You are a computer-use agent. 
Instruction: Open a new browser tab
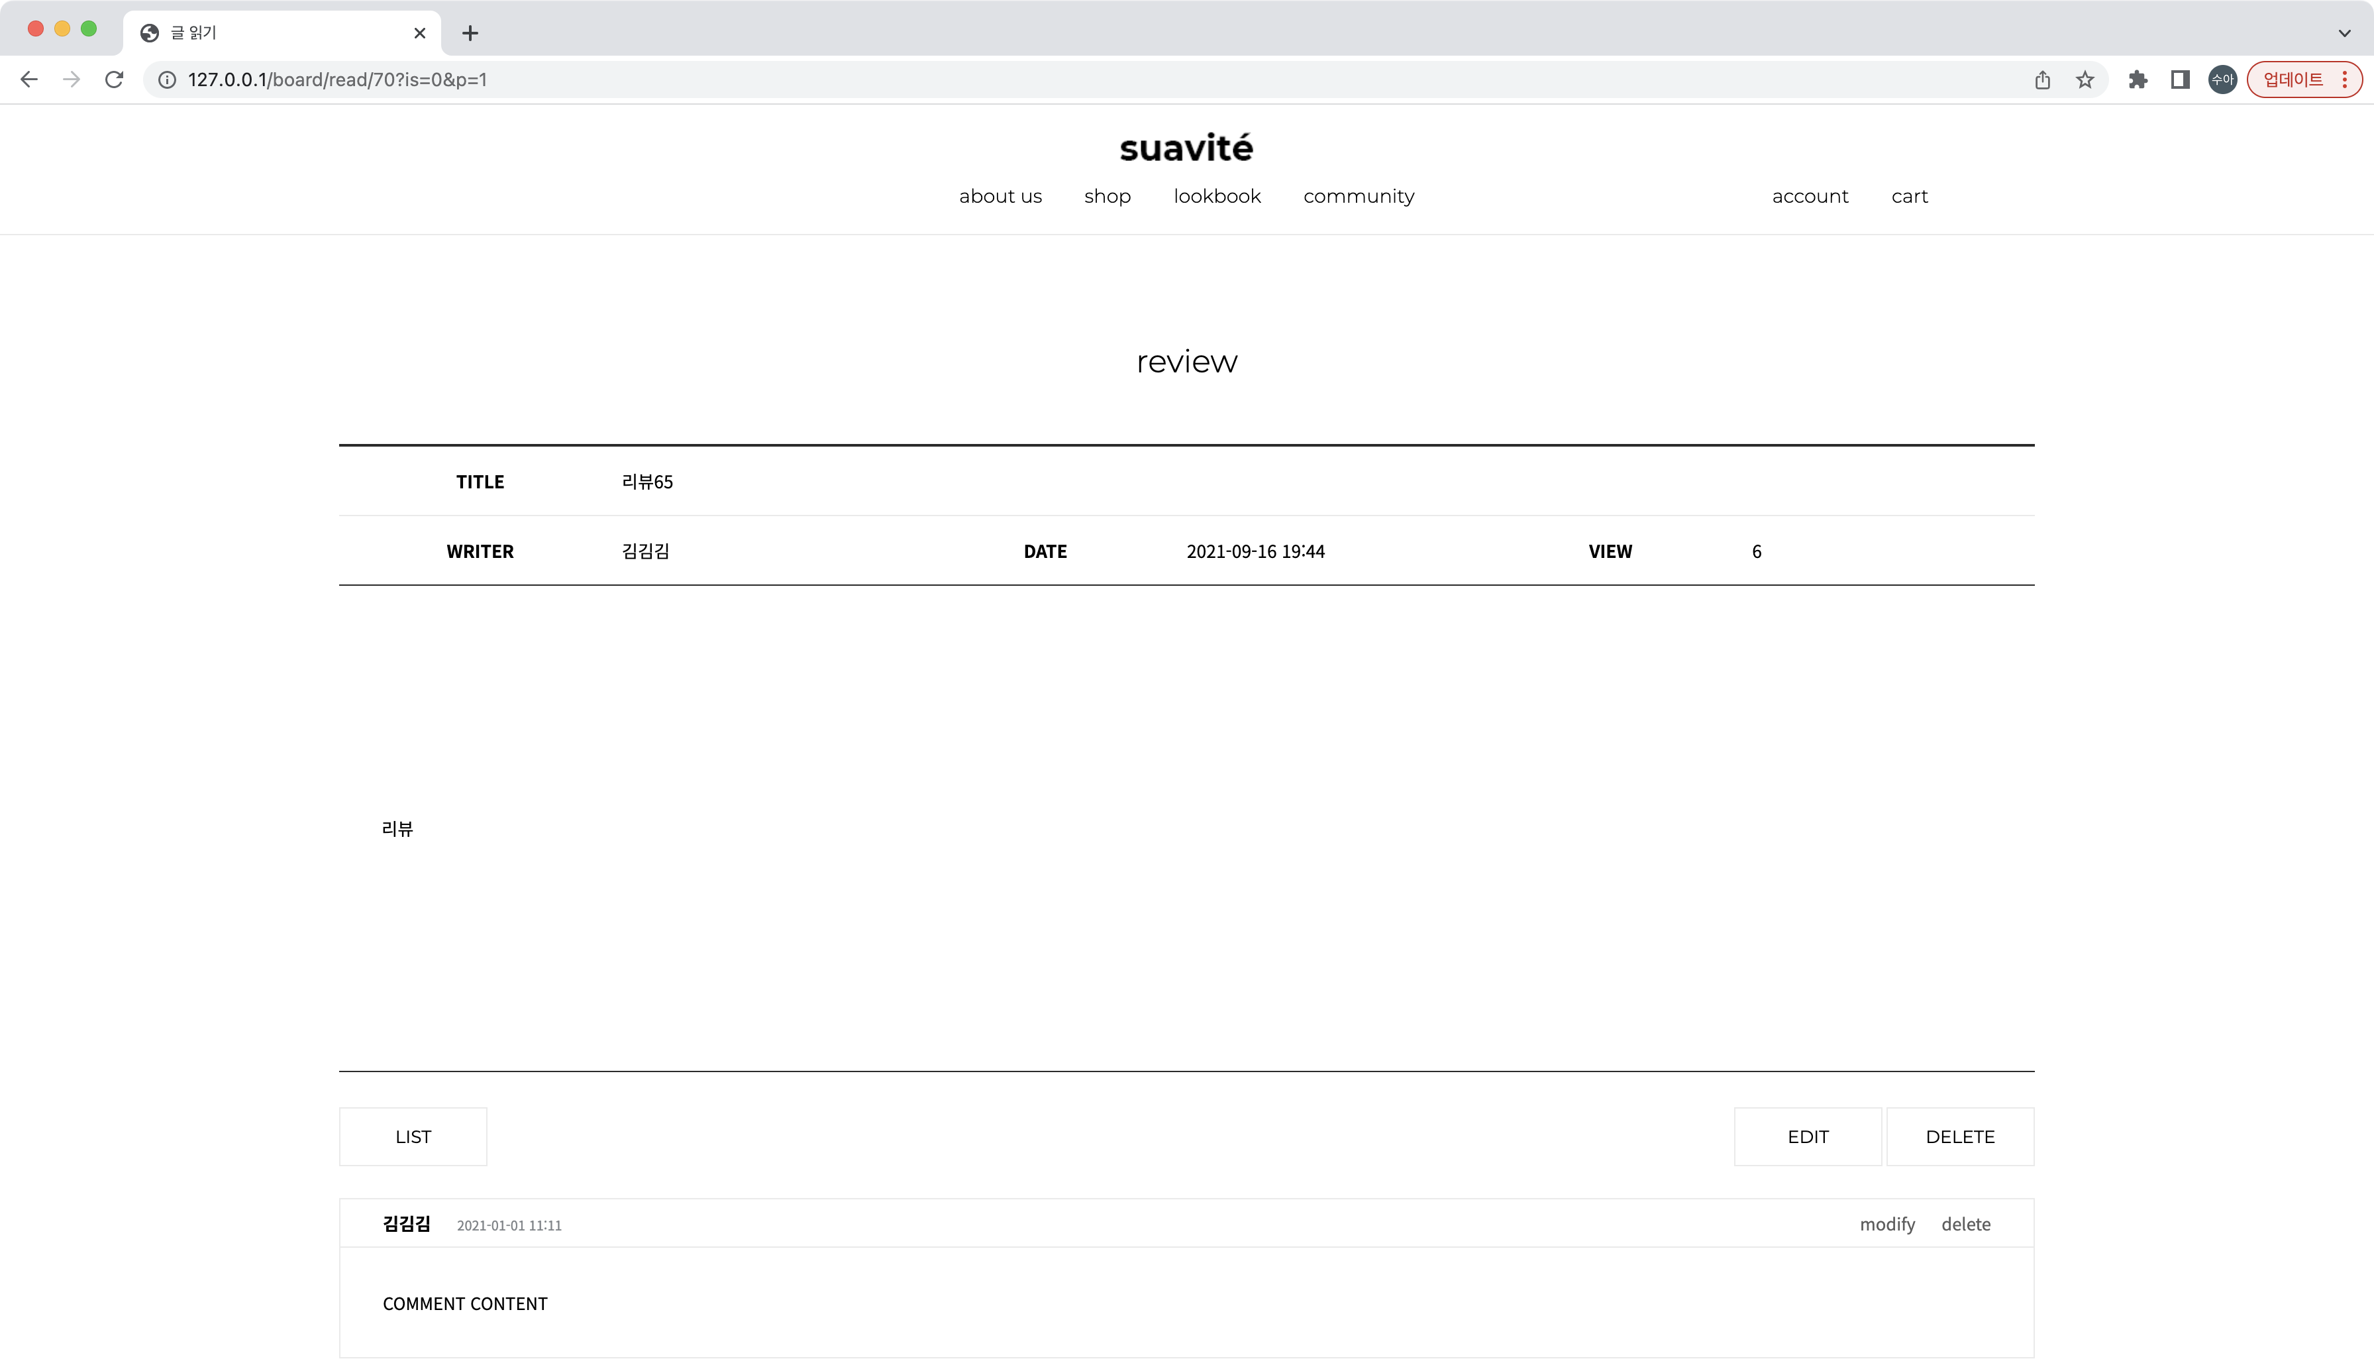pos(470,33)
